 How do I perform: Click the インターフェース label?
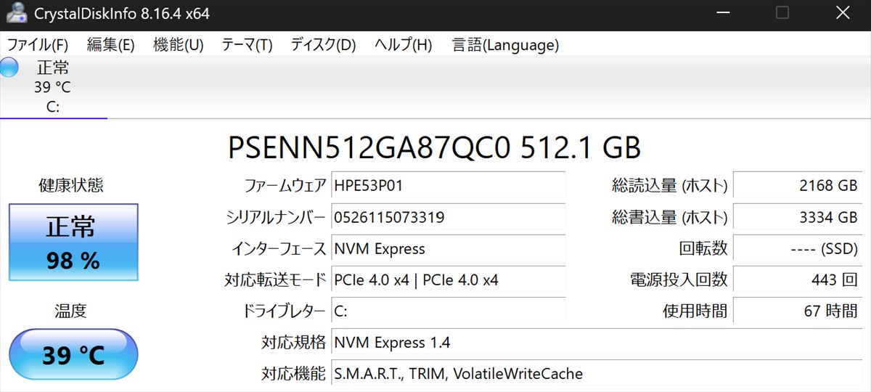click(x=279, y=248)
